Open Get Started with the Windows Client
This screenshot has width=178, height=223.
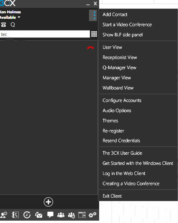coord(138,163)
